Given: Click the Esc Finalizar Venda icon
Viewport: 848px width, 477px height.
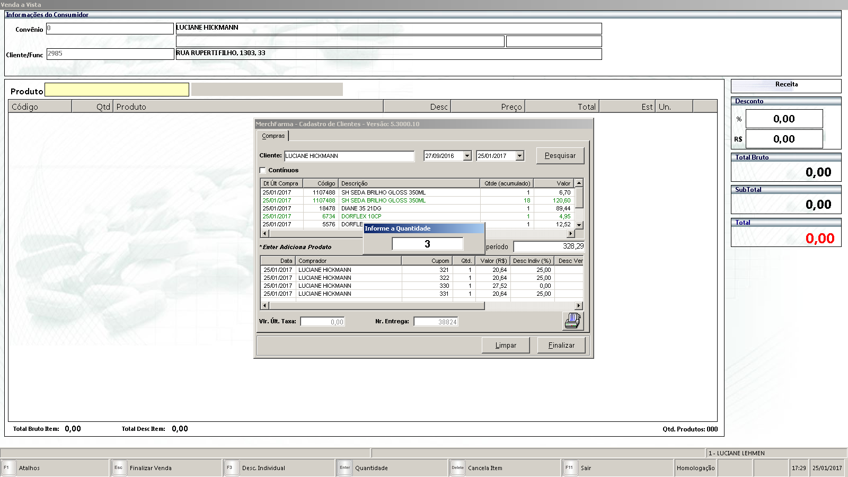Looking at the screenshot, I should click(119, 468).
